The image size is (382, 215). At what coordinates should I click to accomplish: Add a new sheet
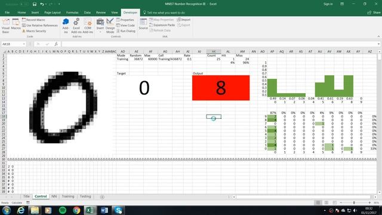click(x=102, y=197)
